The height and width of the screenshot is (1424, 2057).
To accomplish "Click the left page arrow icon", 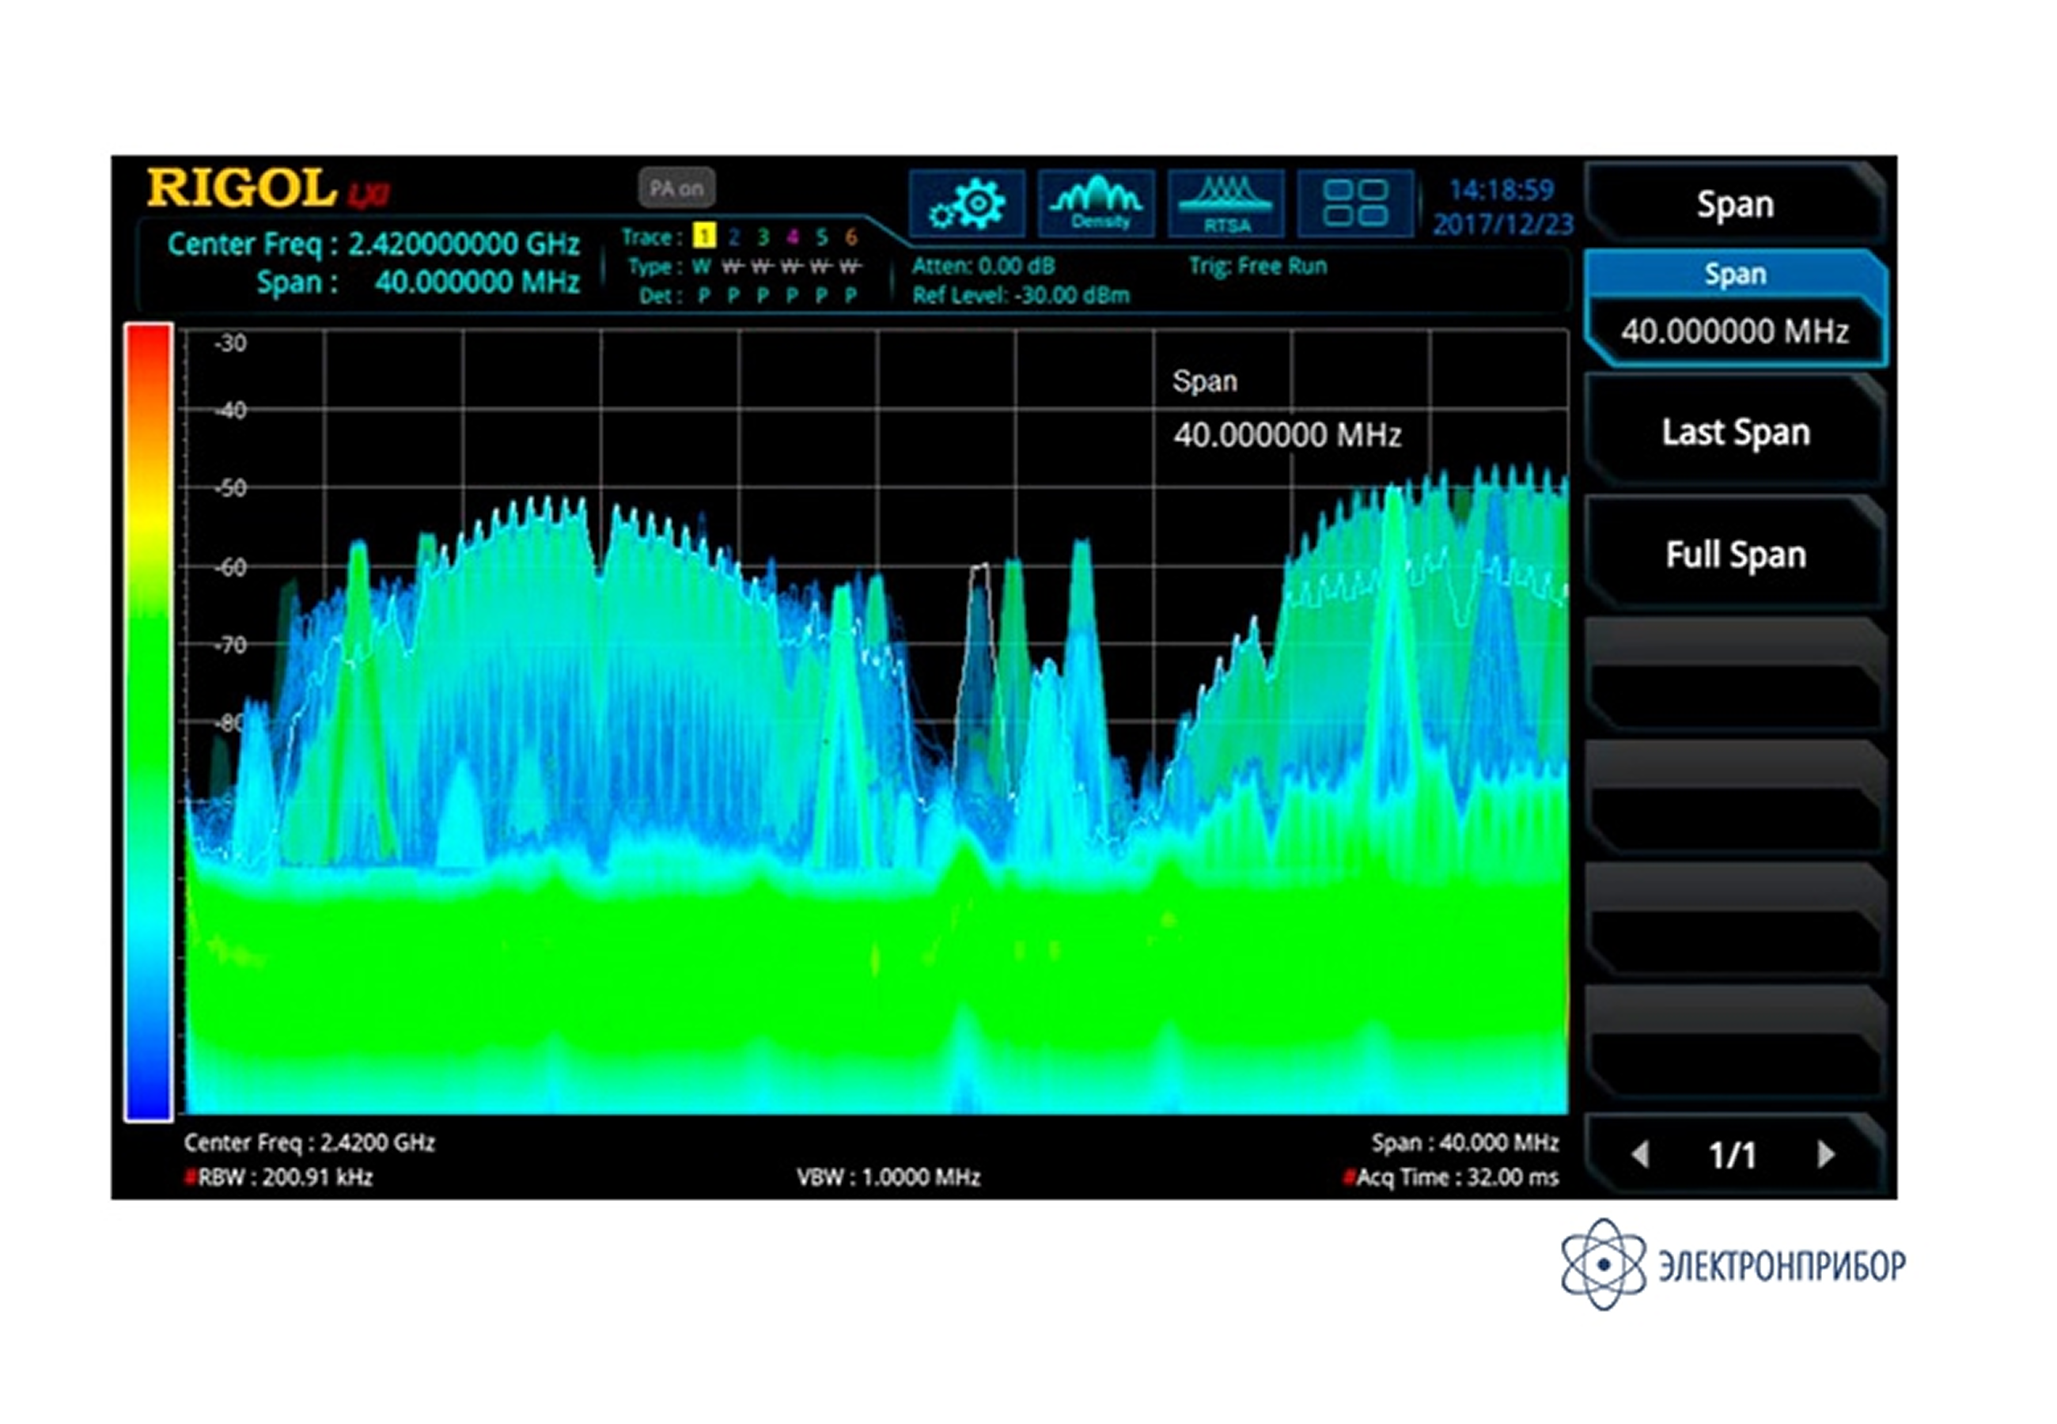I will [x=1639, y=1154].
